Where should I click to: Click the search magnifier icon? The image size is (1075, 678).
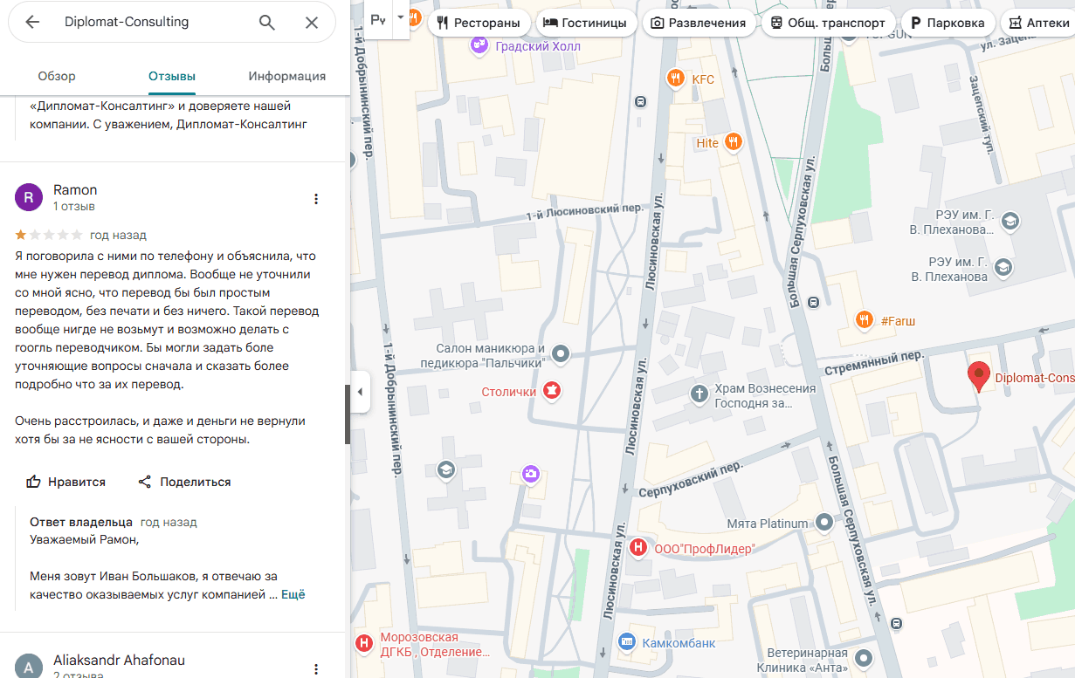coord(267,23)
